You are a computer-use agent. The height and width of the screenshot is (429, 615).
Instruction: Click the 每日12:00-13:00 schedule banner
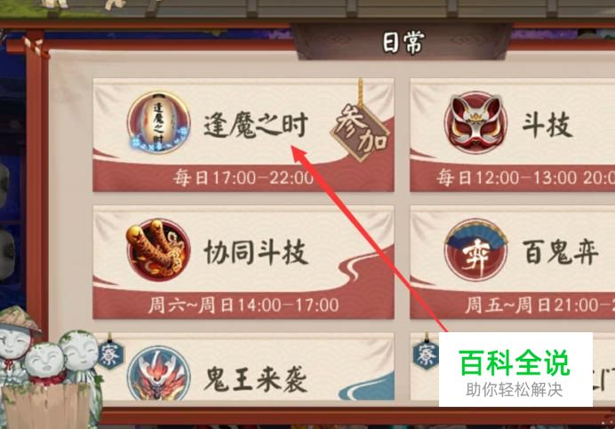point(512,178)
